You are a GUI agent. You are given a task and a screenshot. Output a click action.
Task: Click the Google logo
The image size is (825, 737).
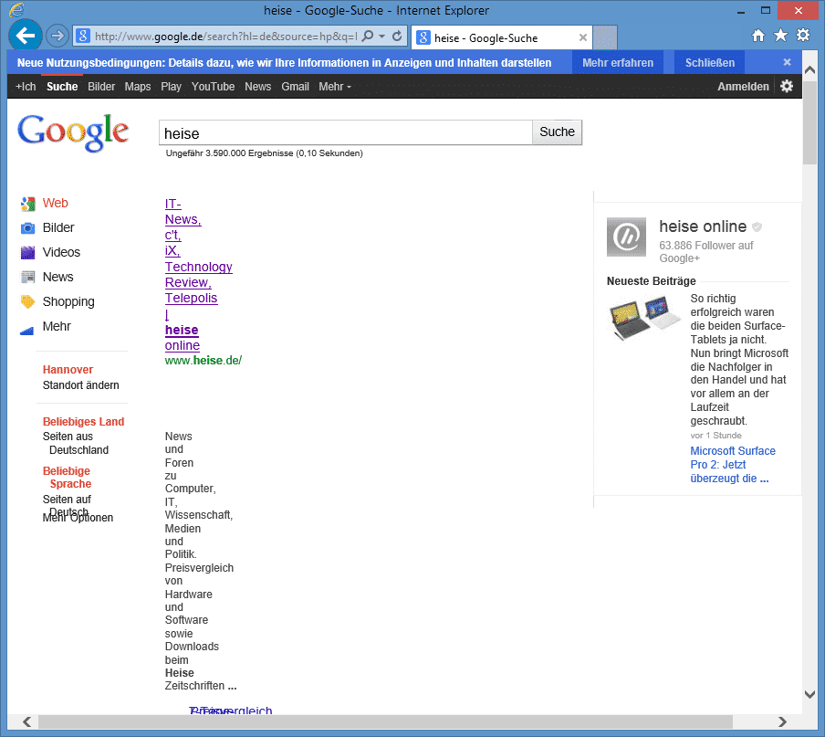(x=73, y=132)
